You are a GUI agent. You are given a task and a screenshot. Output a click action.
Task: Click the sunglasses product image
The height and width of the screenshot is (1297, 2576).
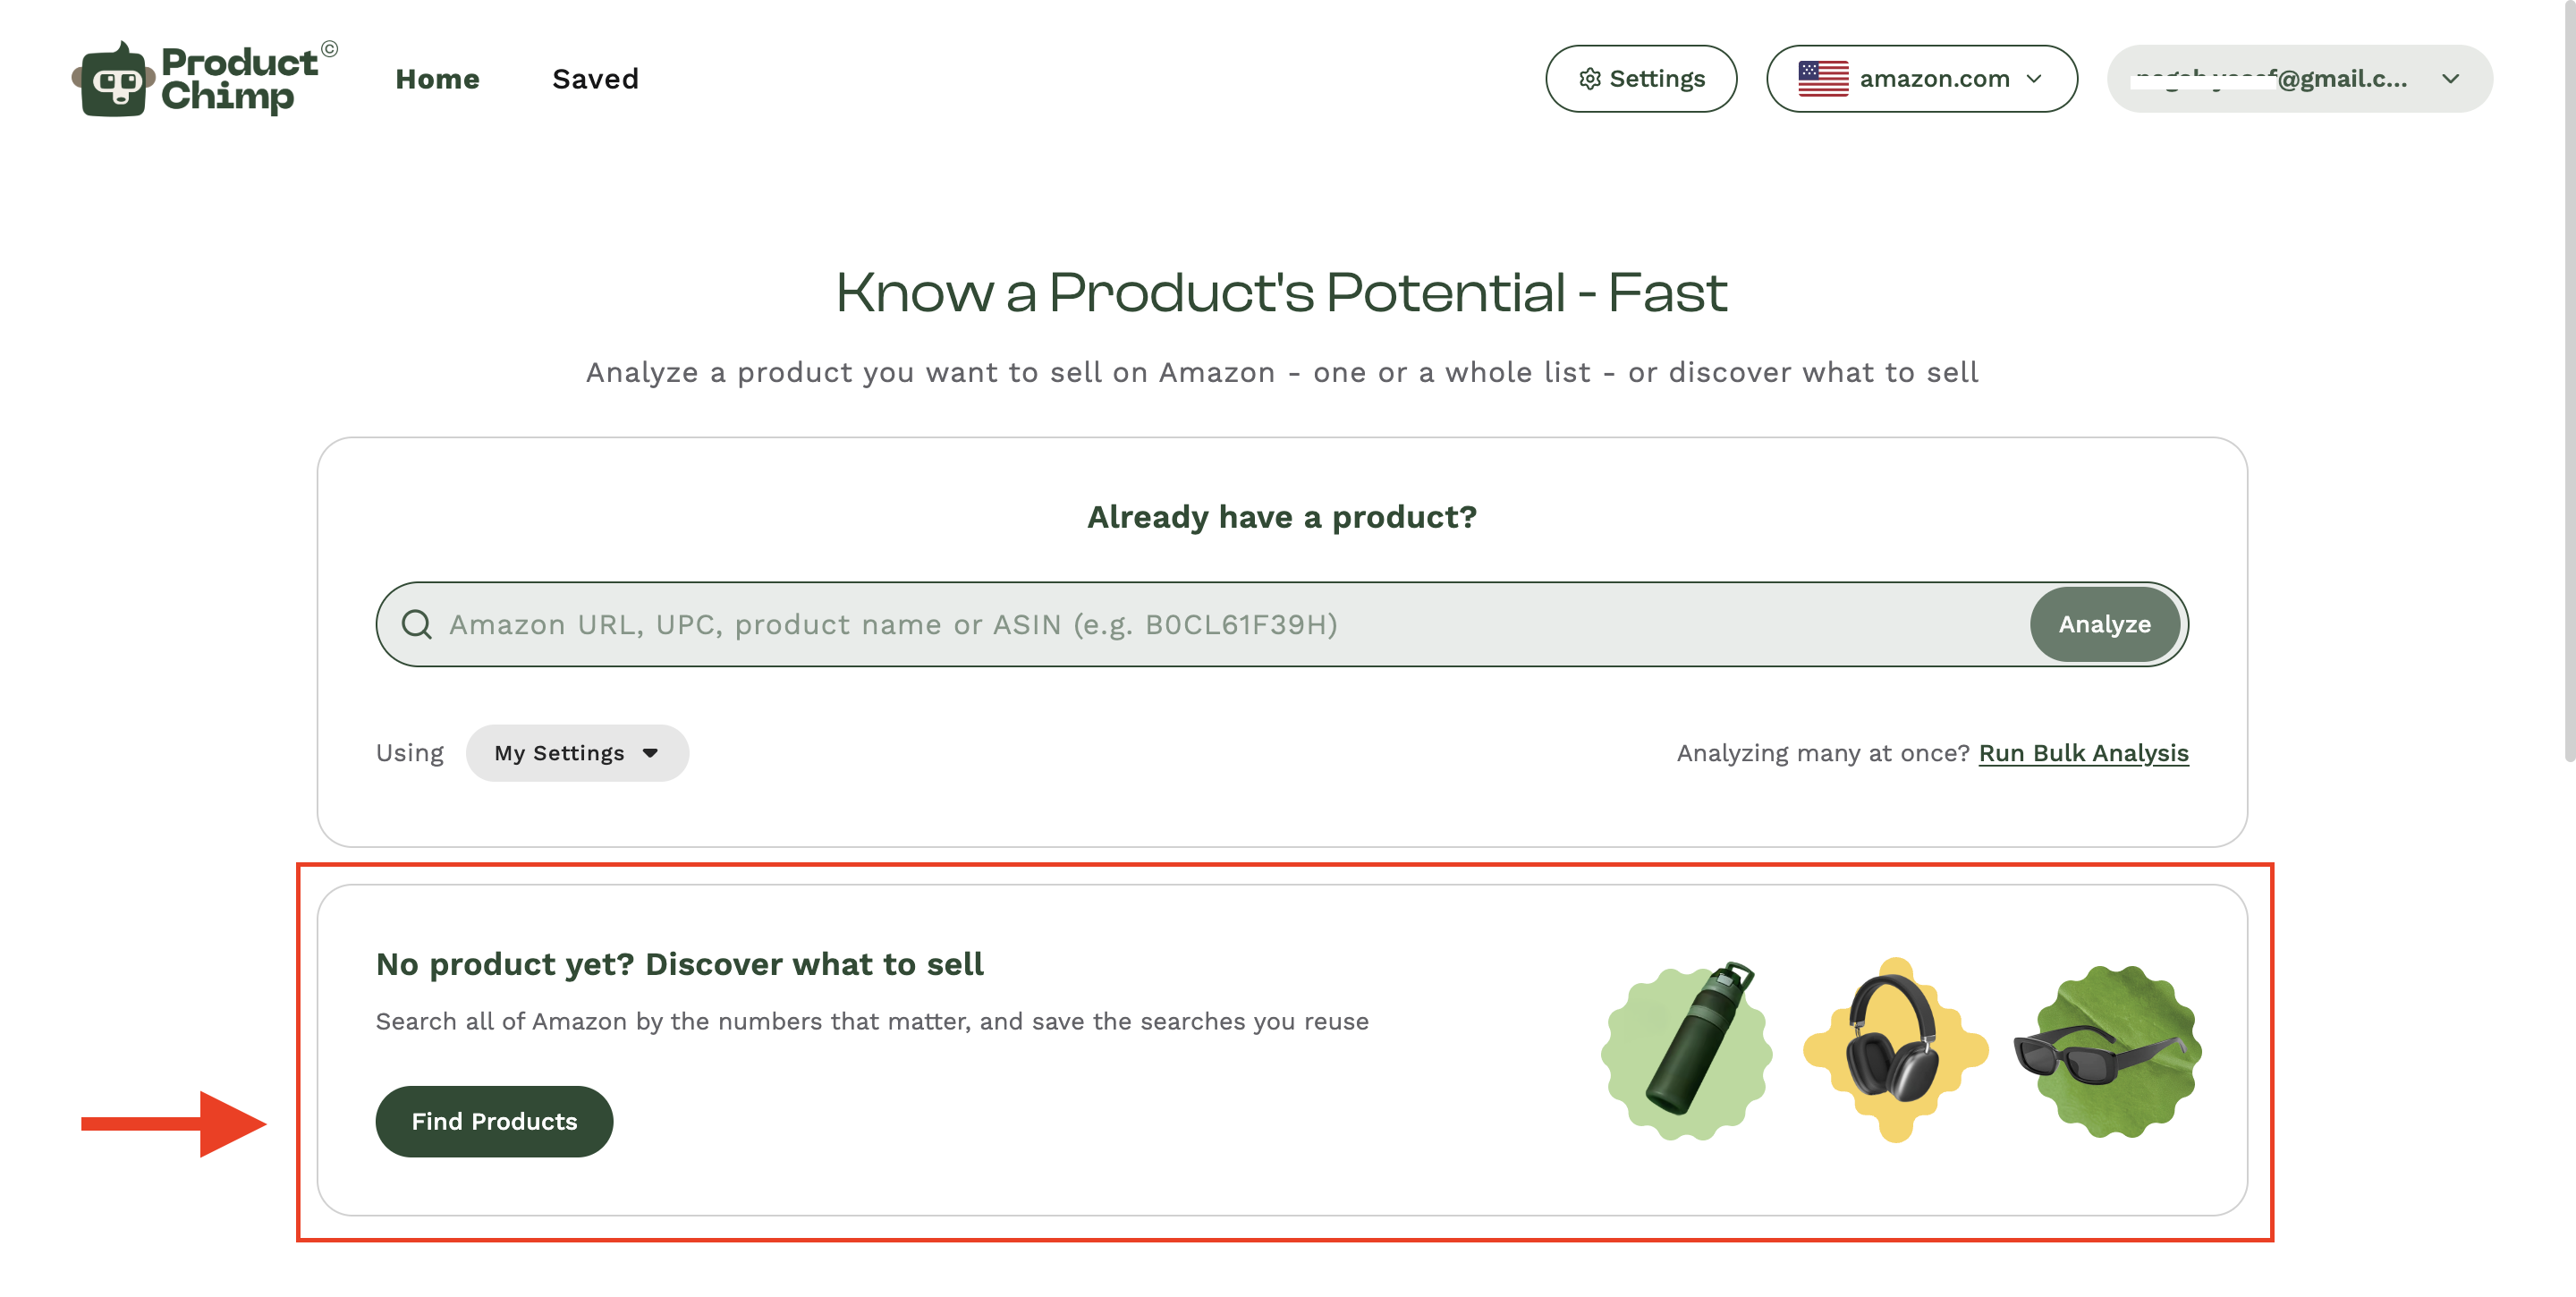pyautogui.click(x=2107, y=1050)
